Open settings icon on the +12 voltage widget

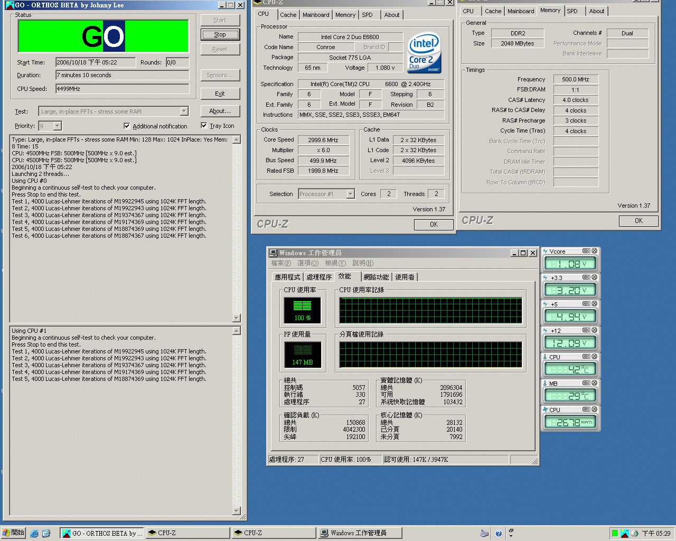[586, 330]
